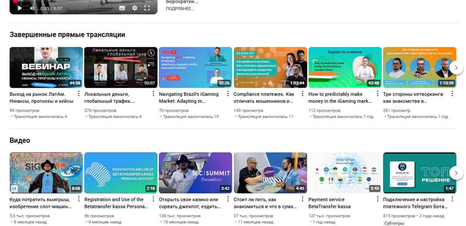Click the 0:05 / 8:07 time display

(x=51, y=8)
